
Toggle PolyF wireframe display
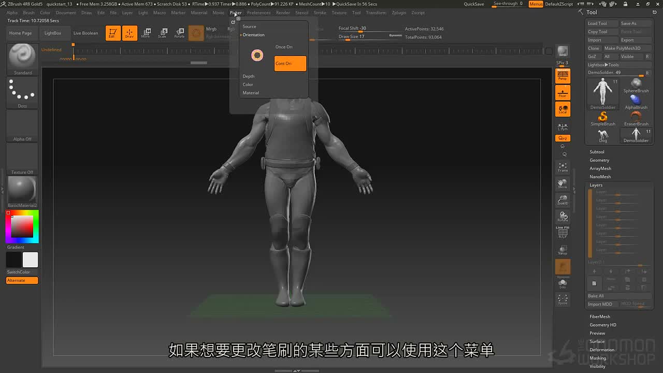coord(563,232)
